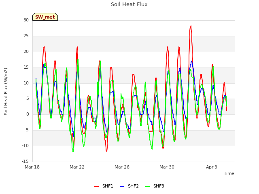Click the 5 y-axis tick label
Image resolution: width=259 pixels, height=194 pixels.
[x=28, y=99]
